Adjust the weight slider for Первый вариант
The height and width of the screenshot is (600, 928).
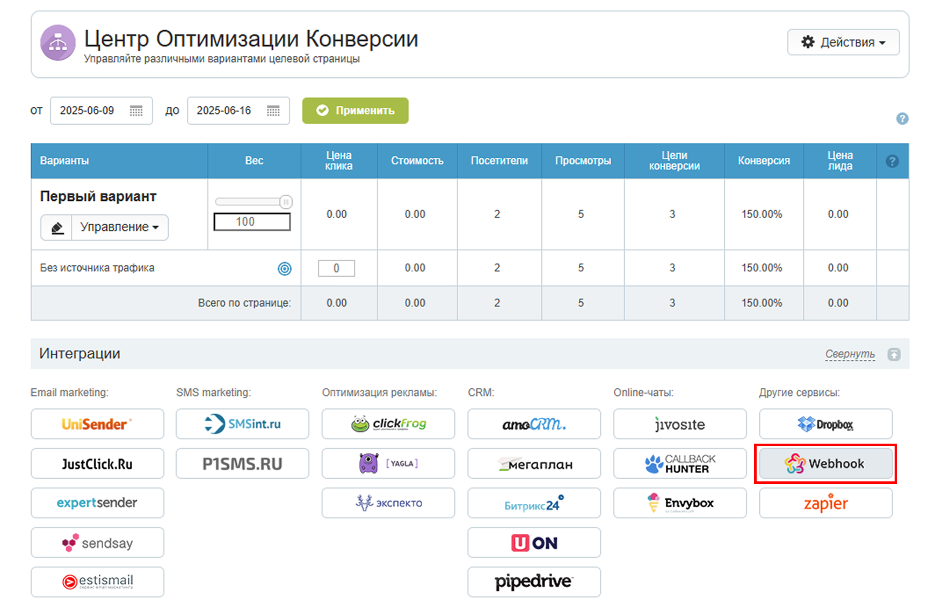pyautogui.click(x=286, y=202)
